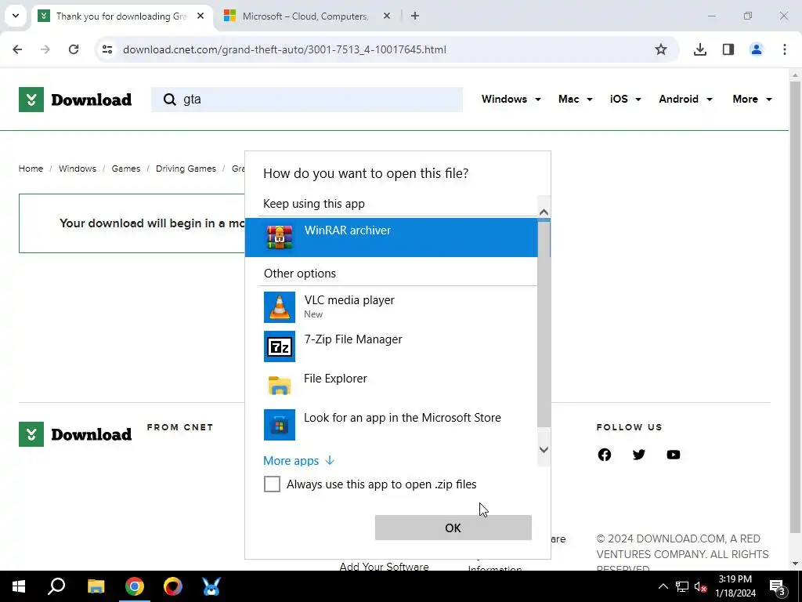Open Chrome three-dot menu
The height and width of the screenshot is (602, 802).
click(785, 49)
